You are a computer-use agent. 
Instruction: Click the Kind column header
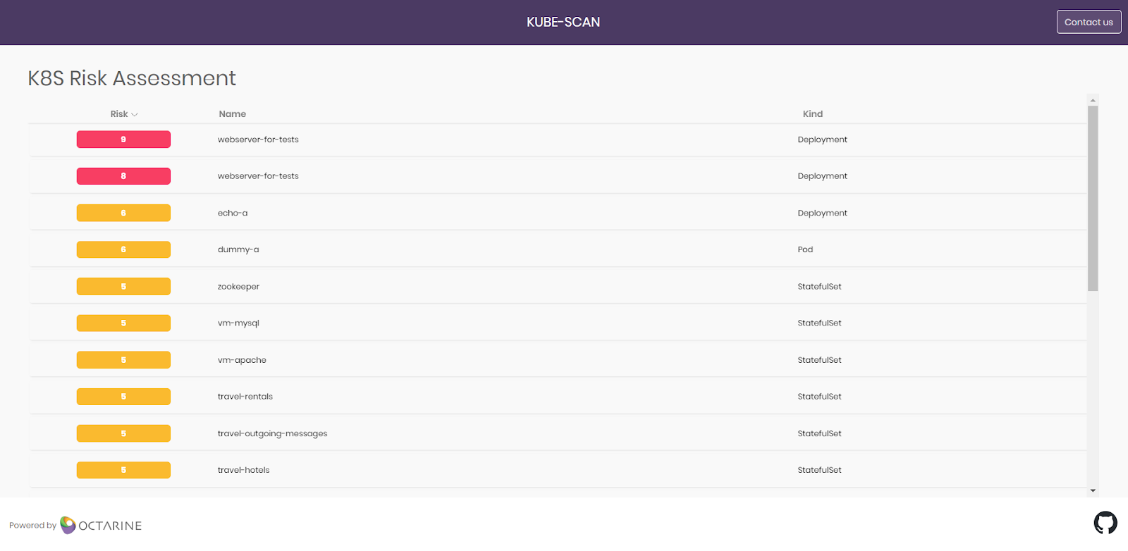[812, 113]
